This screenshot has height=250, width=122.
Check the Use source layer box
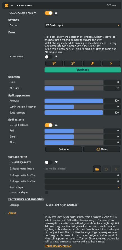pos(47,193)
